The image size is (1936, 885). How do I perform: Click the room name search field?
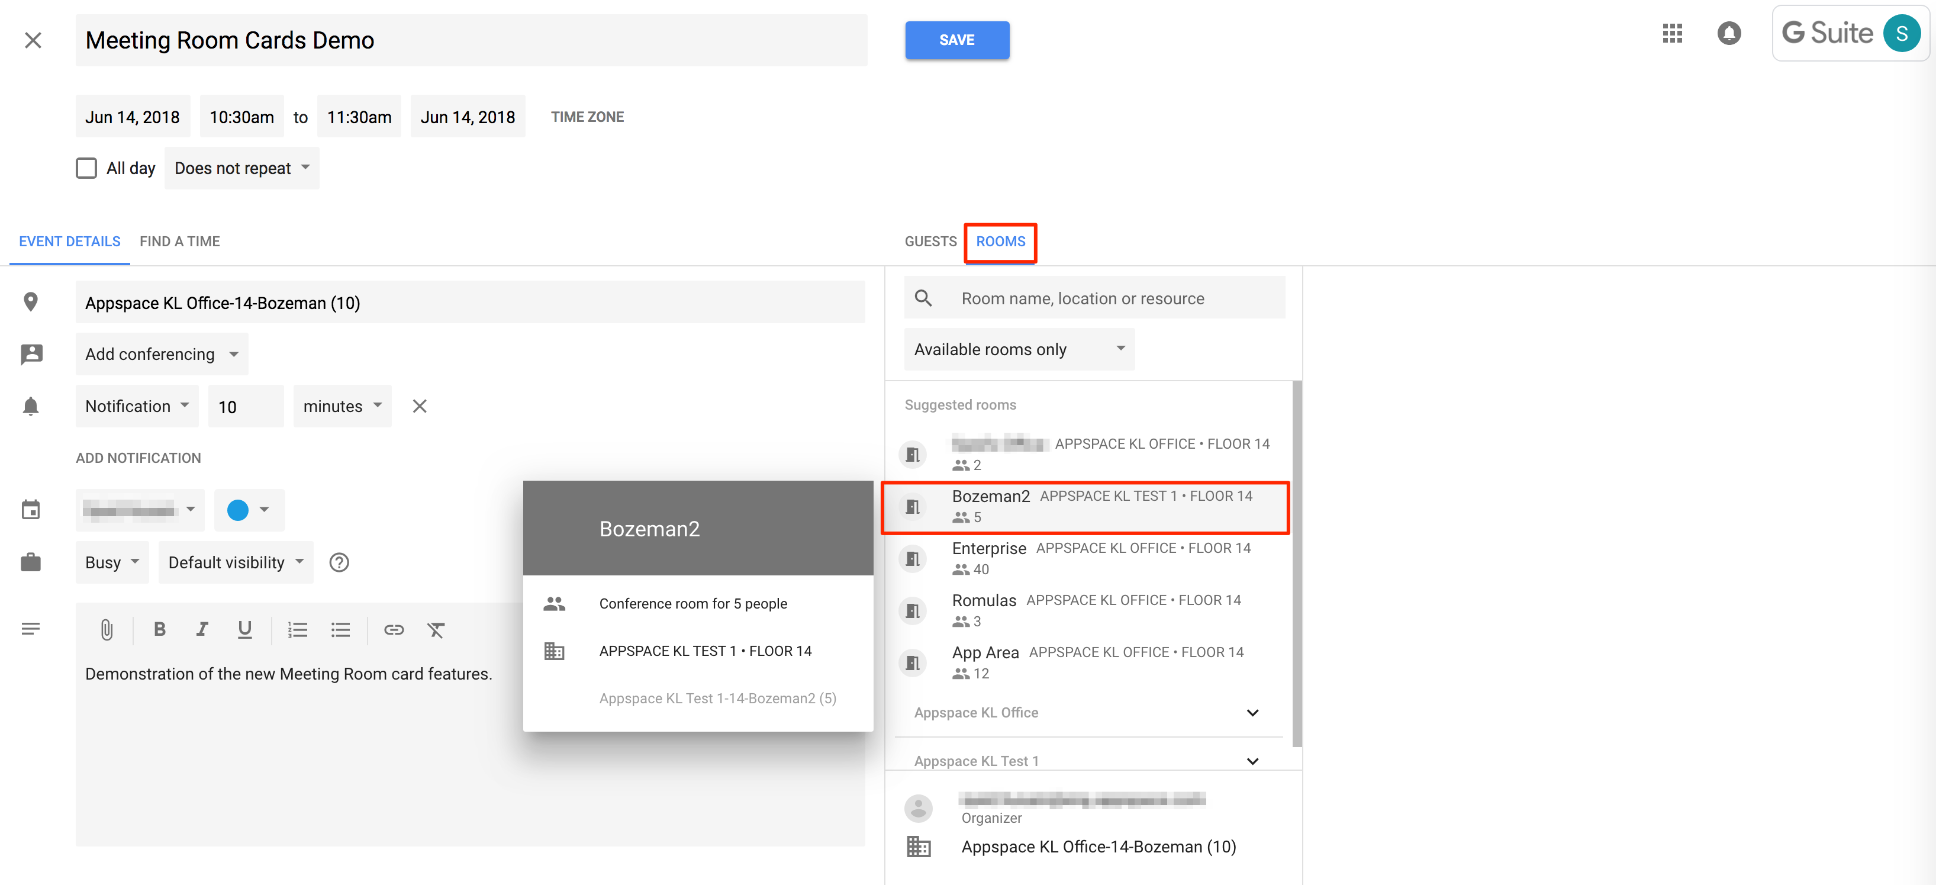point(1094,298)
